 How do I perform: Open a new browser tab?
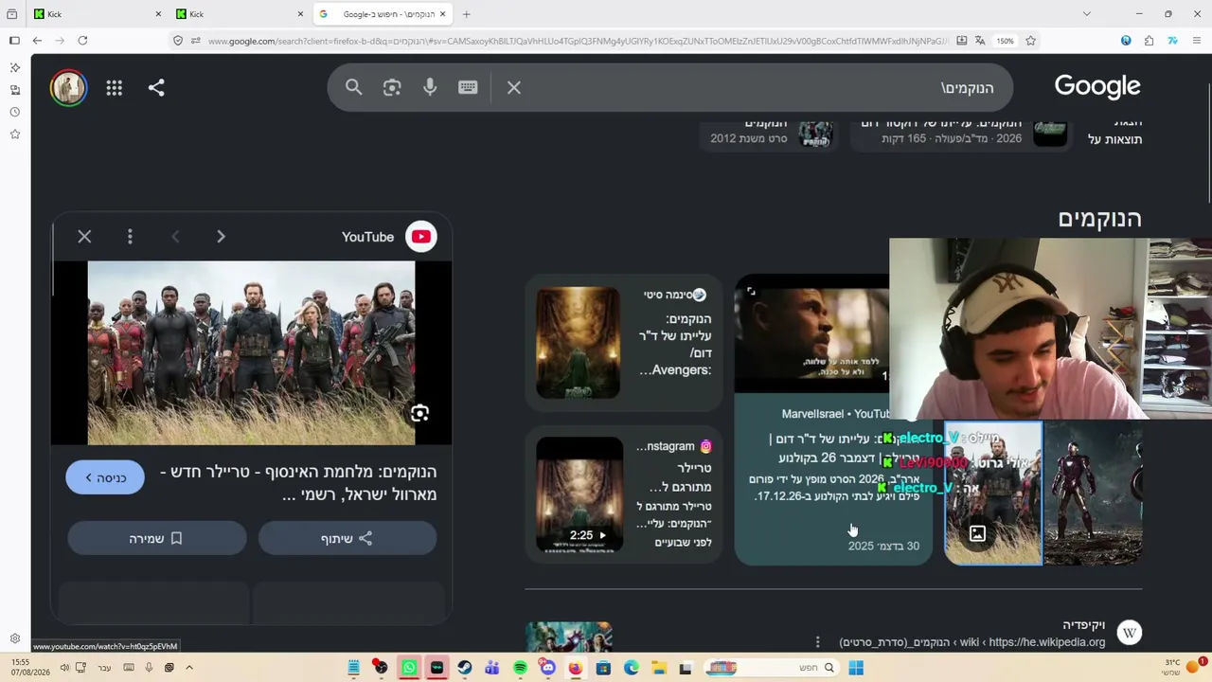point(466,14)
